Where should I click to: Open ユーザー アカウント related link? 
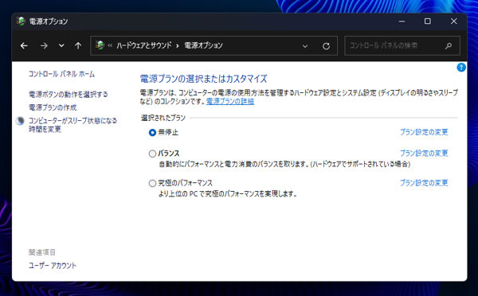[53, 266]
